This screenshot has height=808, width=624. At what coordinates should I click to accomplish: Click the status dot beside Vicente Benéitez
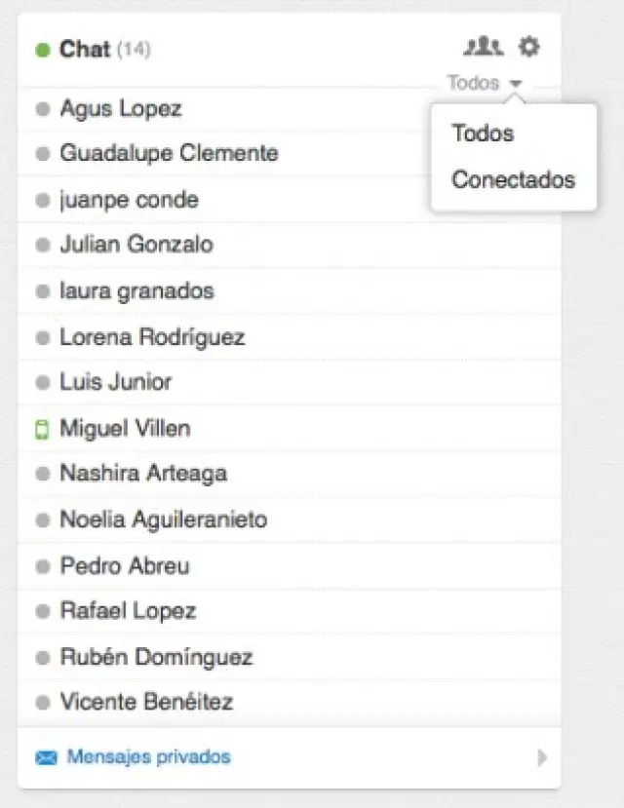pyautogui.click(x=42, y=702)
